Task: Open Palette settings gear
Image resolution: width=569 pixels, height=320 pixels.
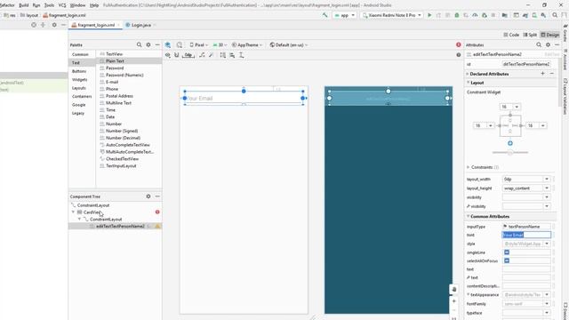Action: tap(148, 44)
